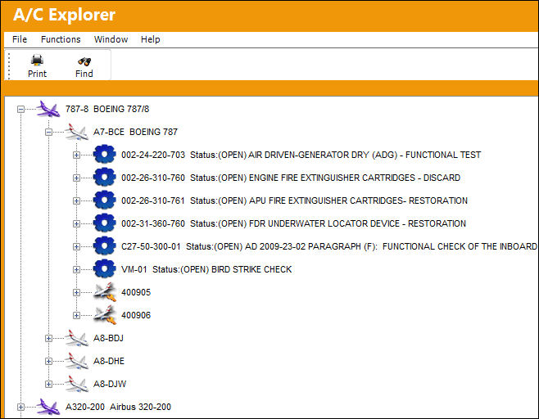This screenshot has width=539, height=419.
Task: Click the purple plane icon for 787-8
Action: (48, 109)
